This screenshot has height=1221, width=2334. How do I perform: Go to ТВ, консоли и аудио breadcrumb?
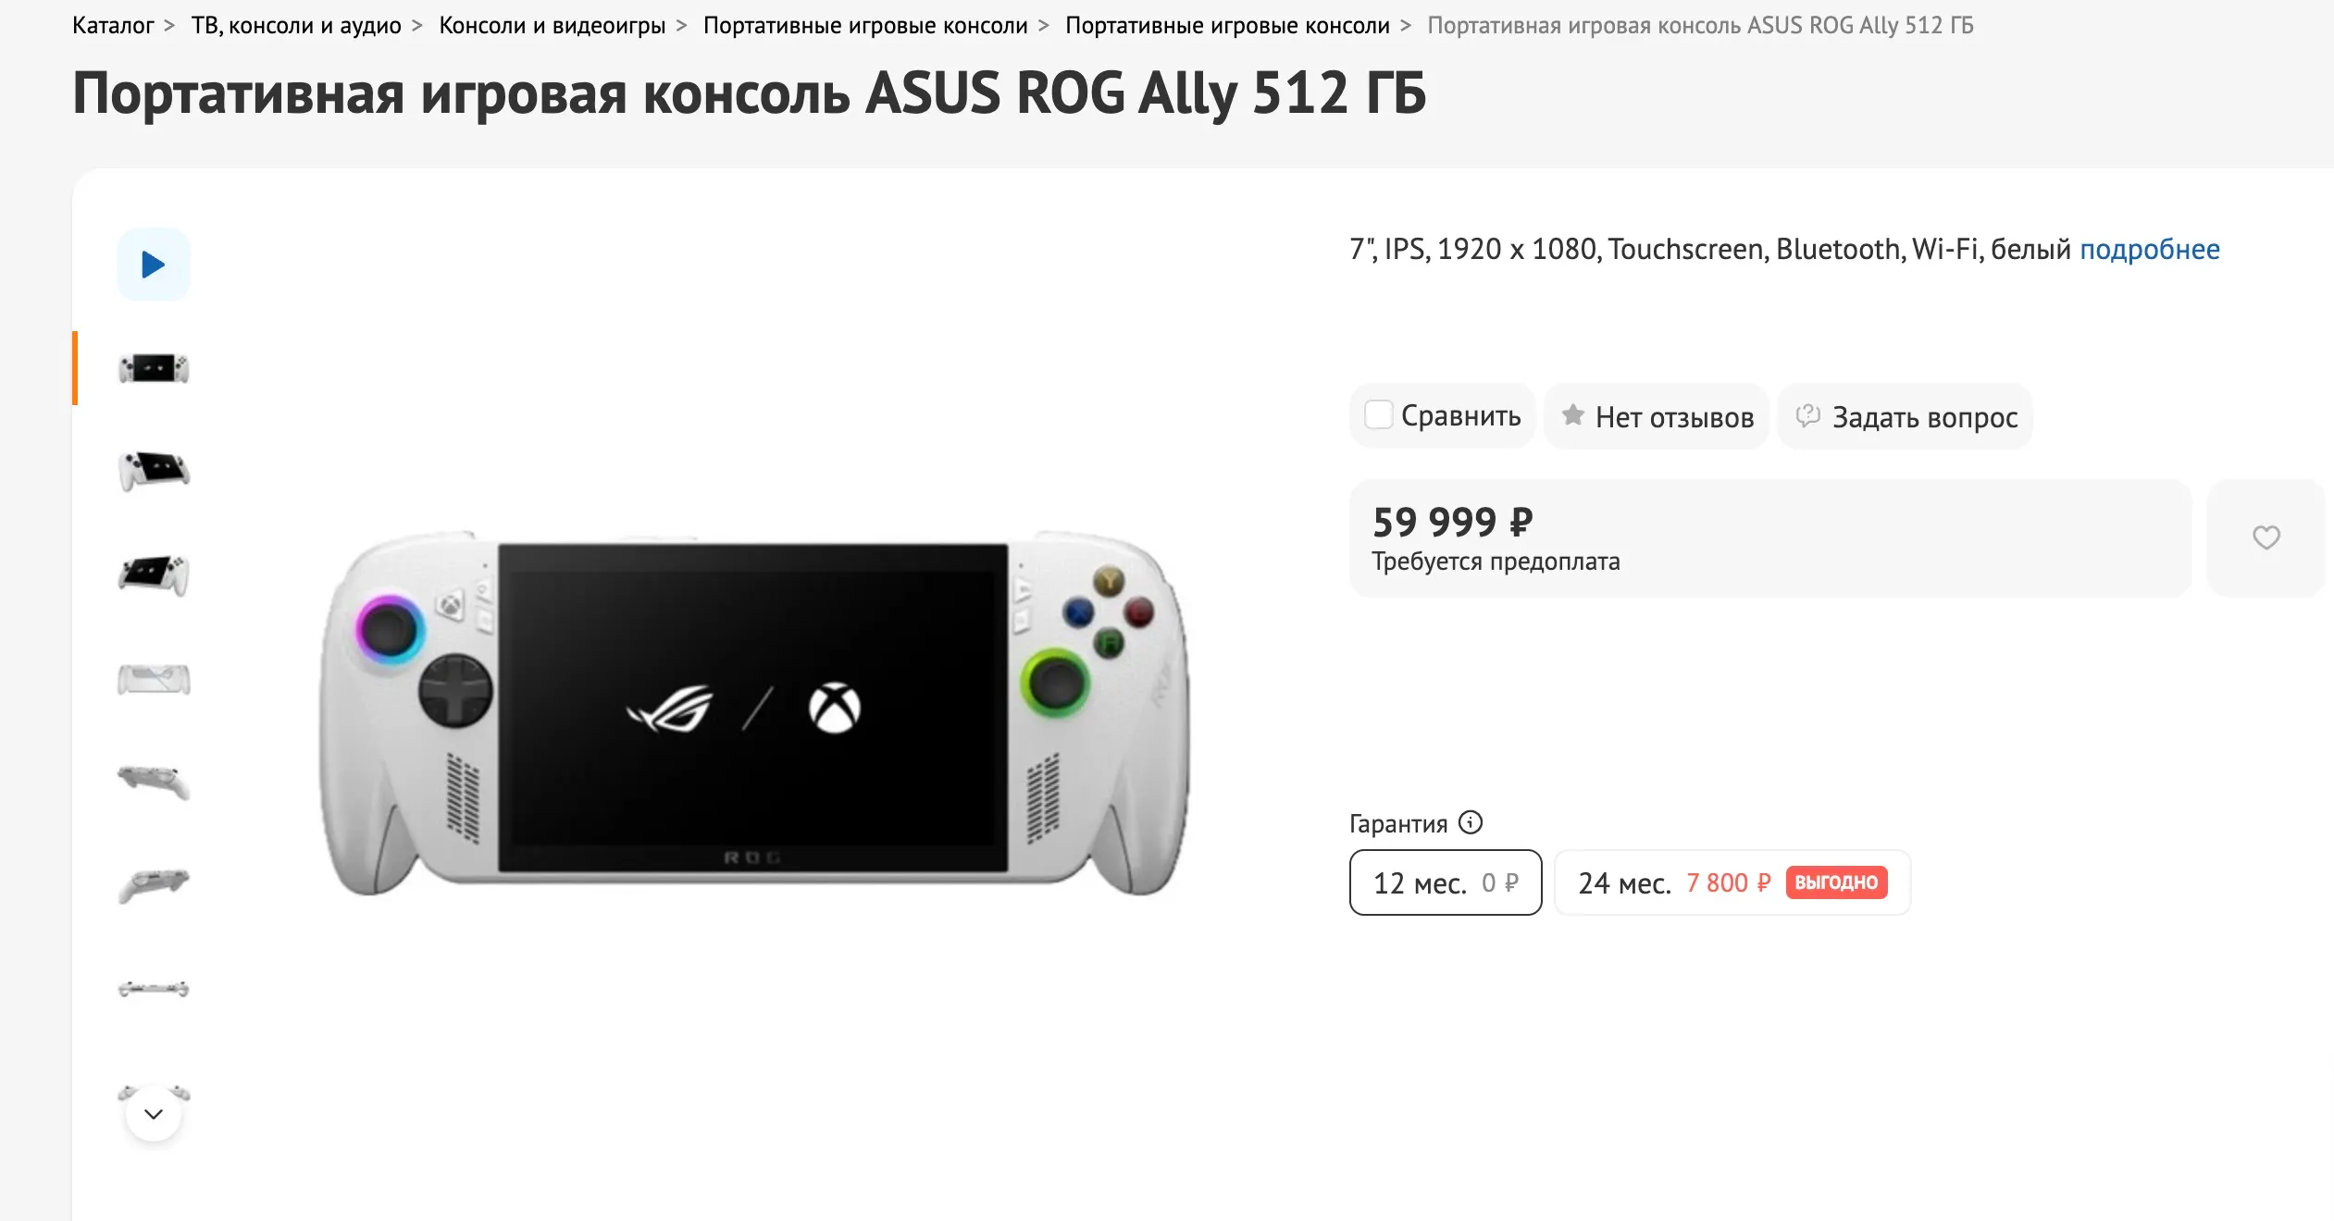tap(296, 26)
